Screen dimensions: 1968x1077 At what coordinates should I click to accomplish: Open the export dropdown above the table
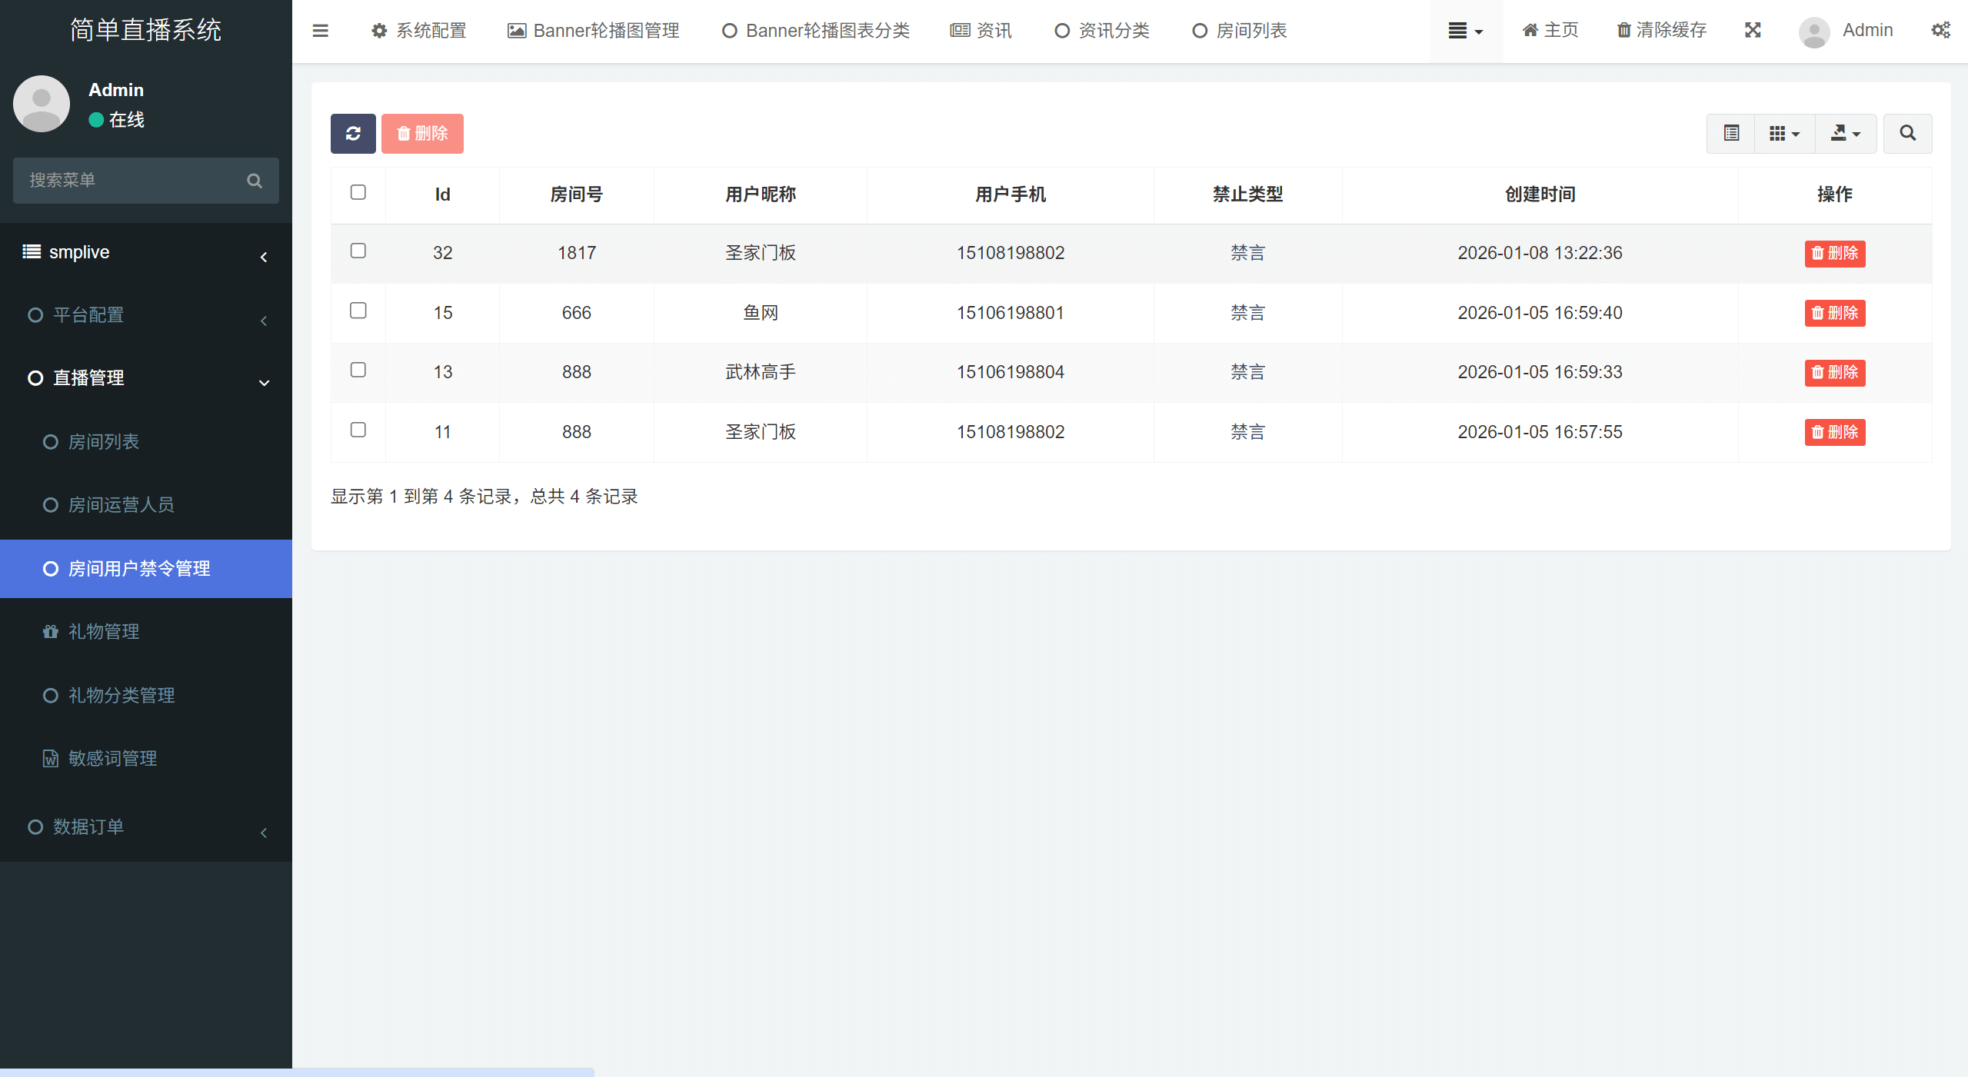pyautogui.click(x=1844, y=133)
